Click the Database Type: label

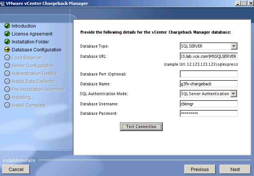[94, 46]
